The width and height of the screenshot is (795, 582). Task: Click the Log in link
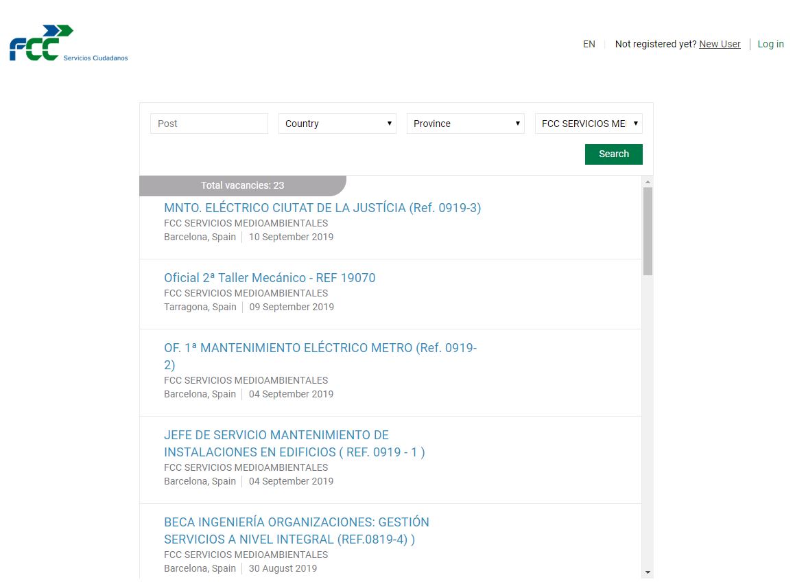click(770, 44)
